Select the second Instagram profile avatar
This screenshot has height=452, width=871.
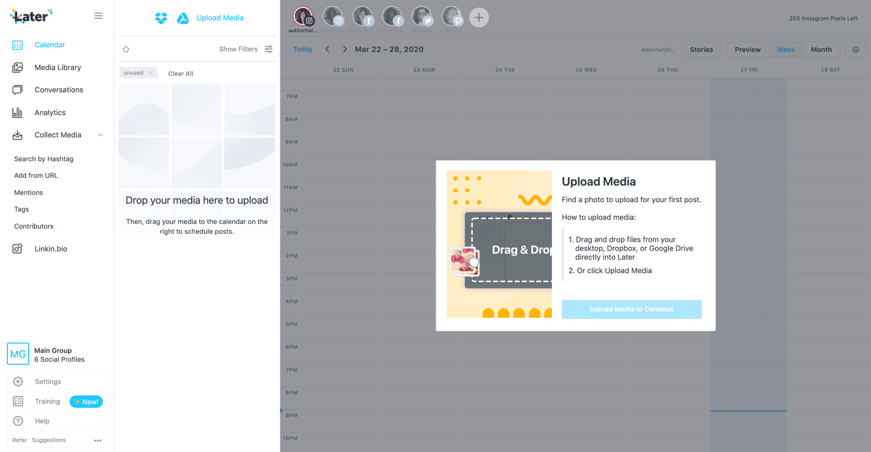point(333,17)
